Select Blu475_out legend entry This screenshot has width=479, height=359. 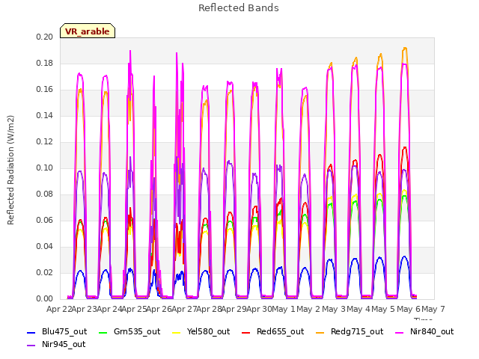pos(57,331)
